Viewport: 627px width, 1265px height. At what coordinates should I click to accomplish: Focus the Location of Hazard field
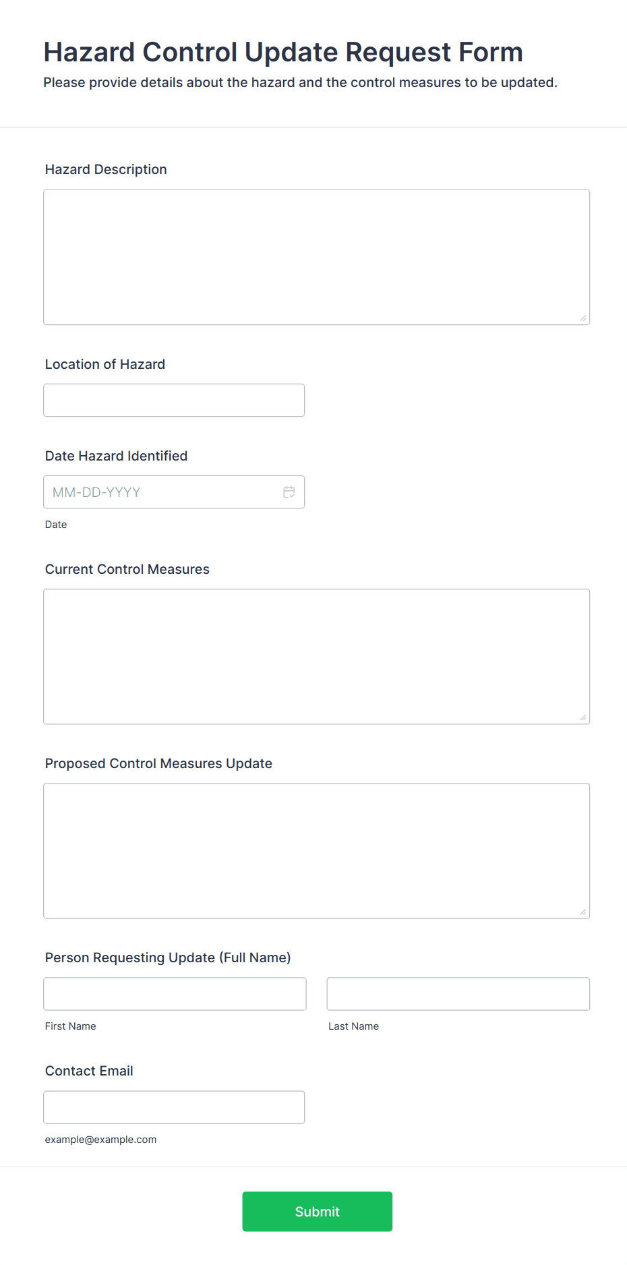[x=174, y=401]
